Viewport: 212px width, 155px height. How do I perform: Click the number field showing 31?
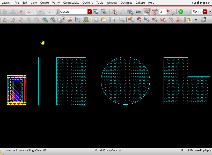(x=163, y=12)
